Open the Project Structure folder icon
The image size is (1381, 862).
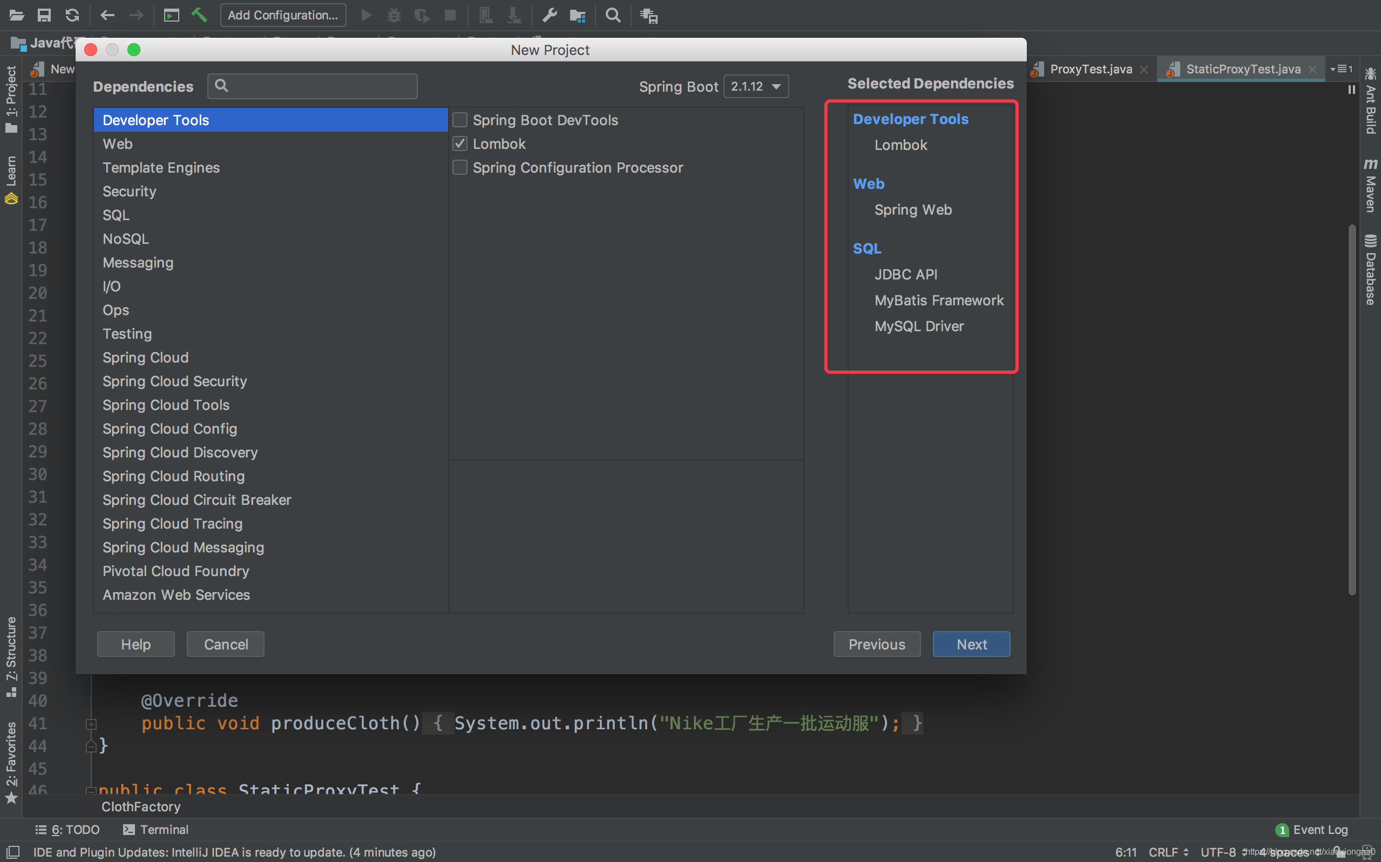pos(577,16)
